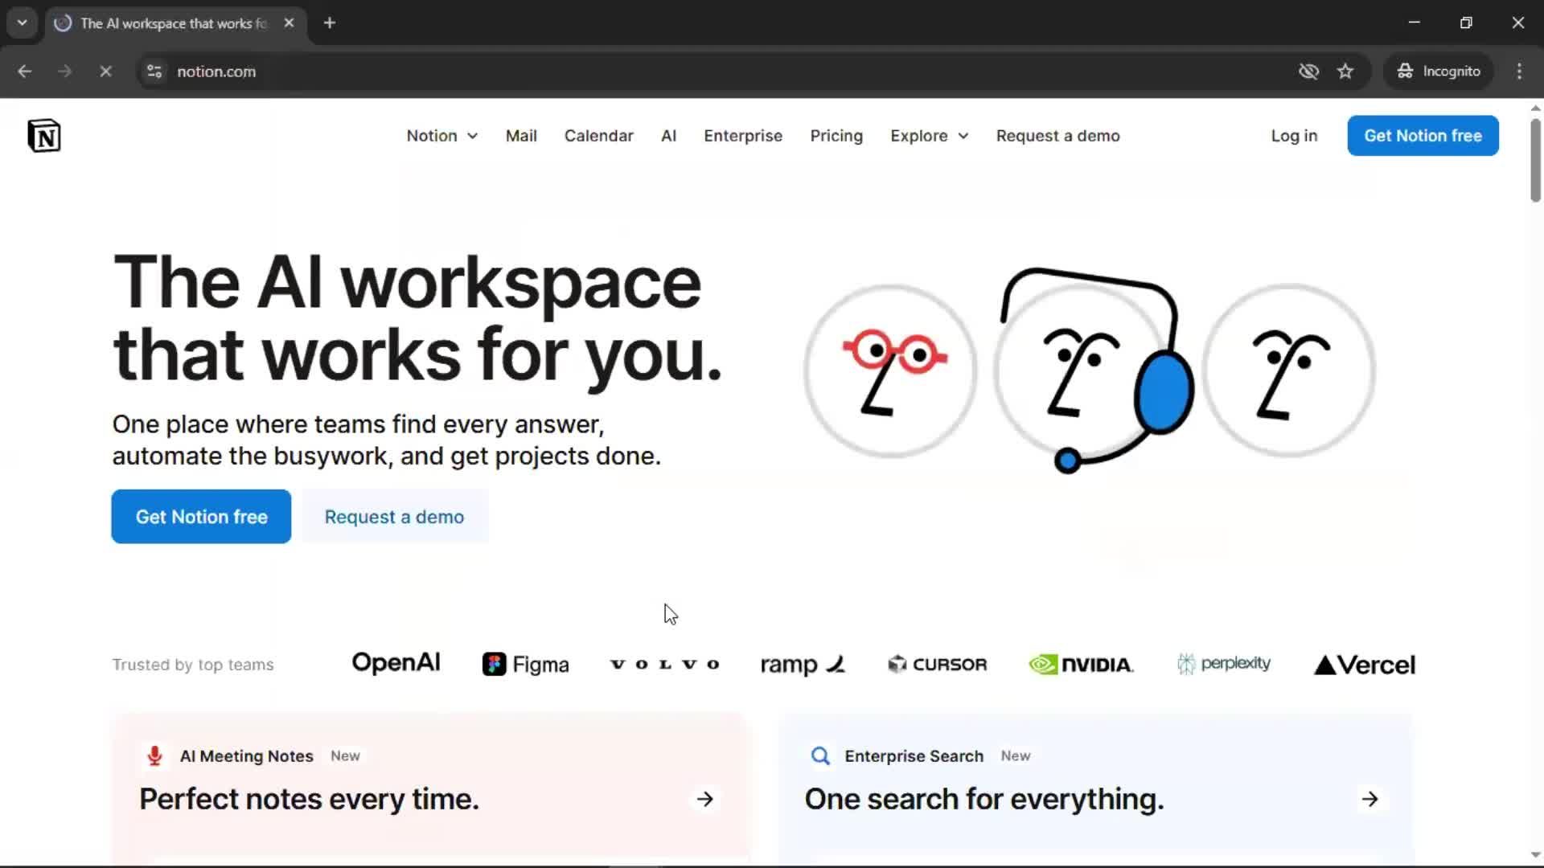The width and height of the screenshot is (1544, 868).
Task: Minimize the browser window
Action: [x=1415, y=23]
